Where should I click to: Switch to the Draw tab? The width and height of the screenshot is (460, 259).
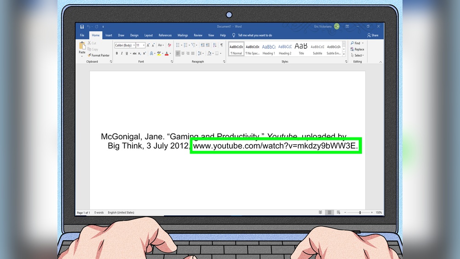(121, 35)
